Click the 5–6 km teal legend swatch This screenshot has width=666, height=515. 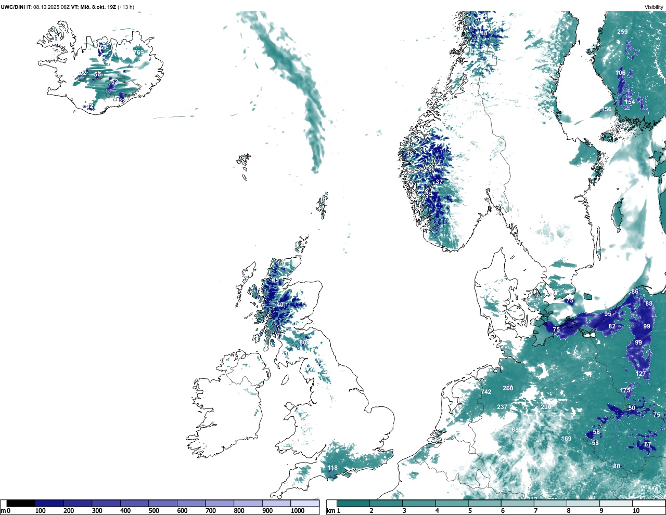tap(484, 503)
